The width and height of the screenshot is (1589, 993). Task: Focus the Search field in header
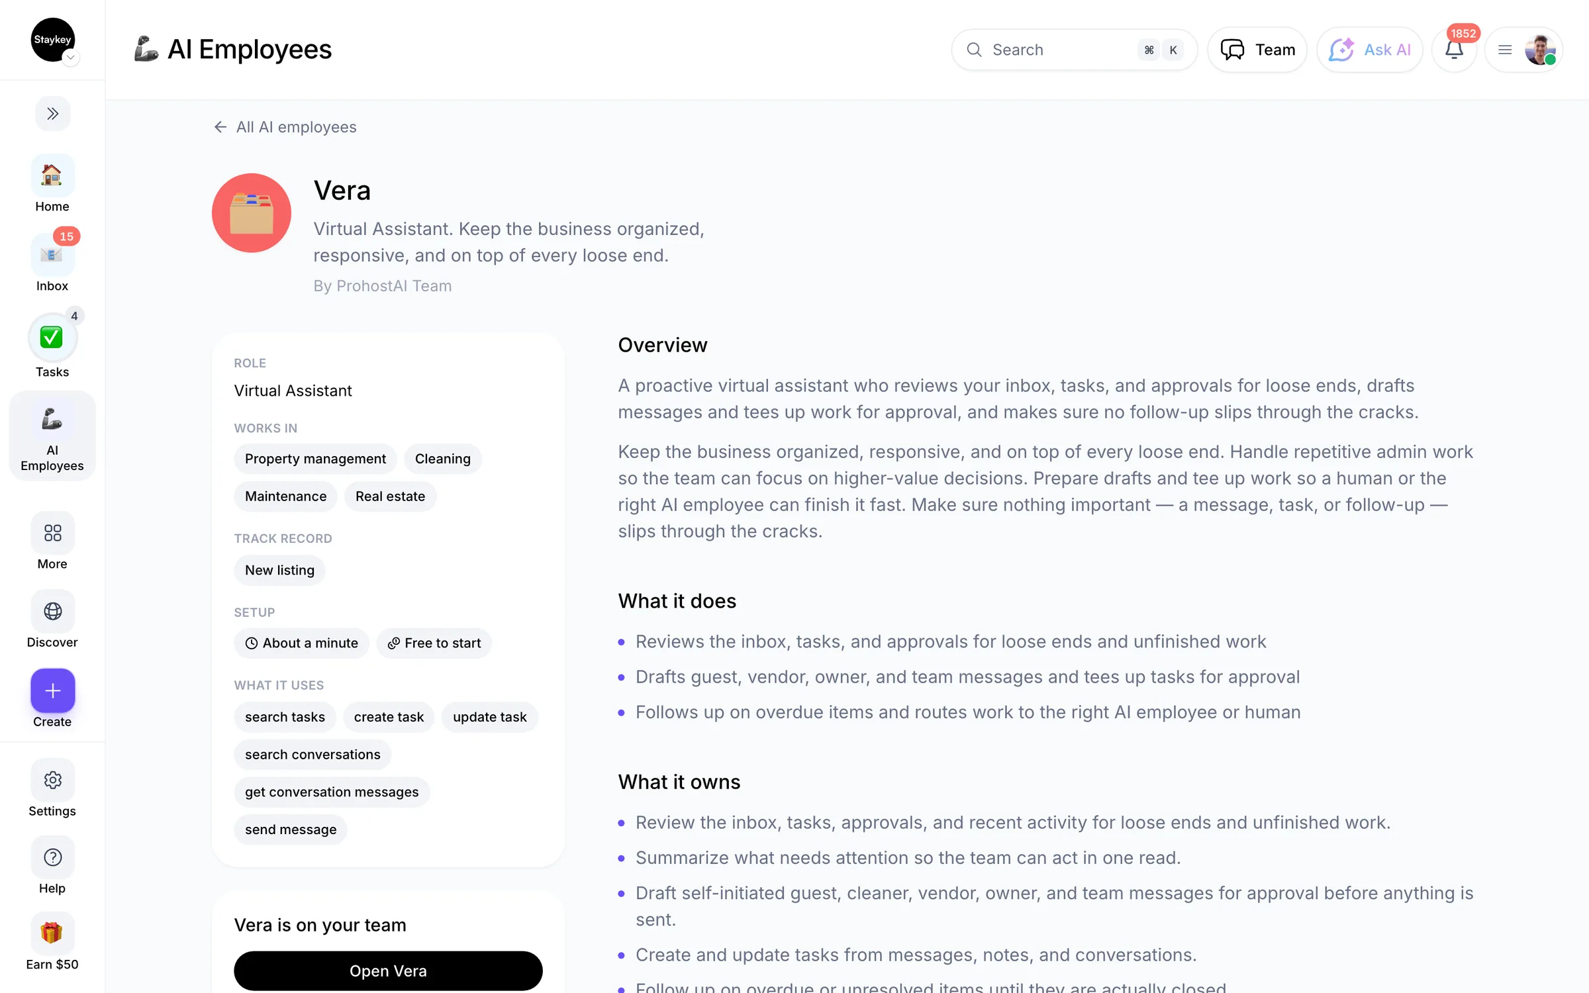click(1074, 50)
